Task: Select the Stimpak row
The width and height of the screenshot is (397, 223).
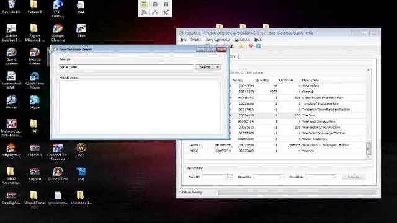Action: (298, 92)
